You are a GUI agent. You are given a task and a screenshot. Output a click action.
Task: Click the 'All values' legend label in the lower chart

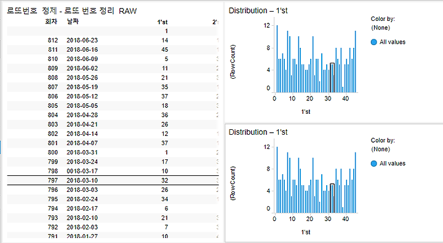(393, 163)
